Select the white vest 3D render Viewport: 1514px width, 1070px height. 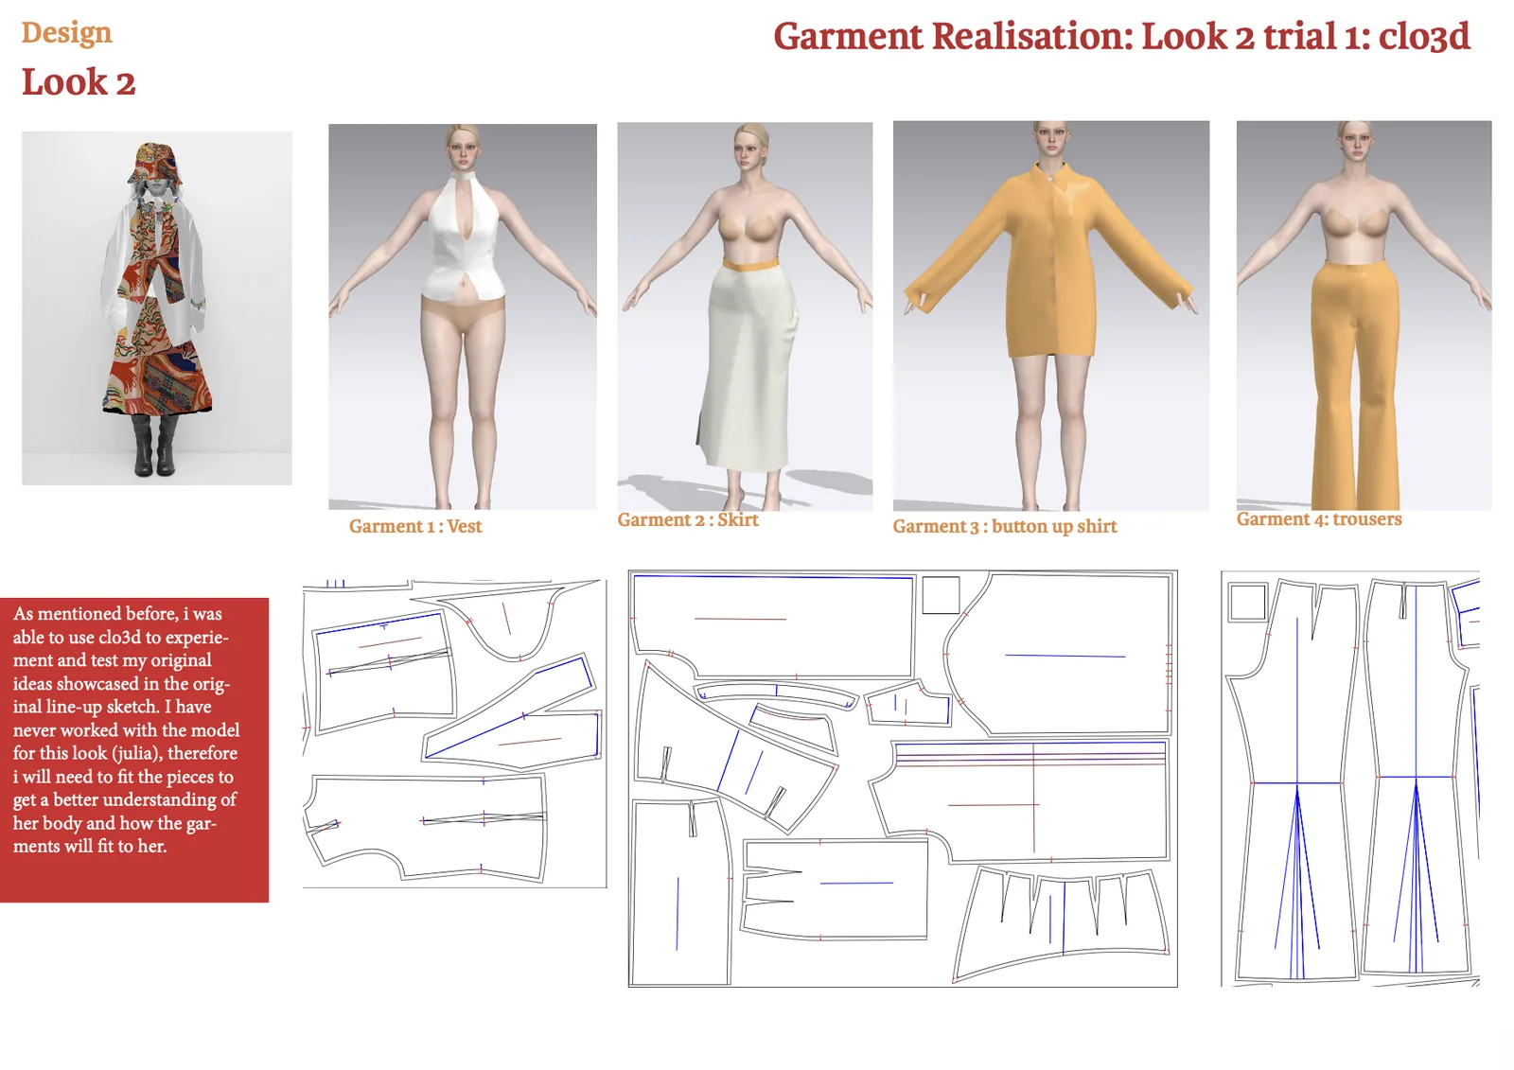click(x=463, y=317)
